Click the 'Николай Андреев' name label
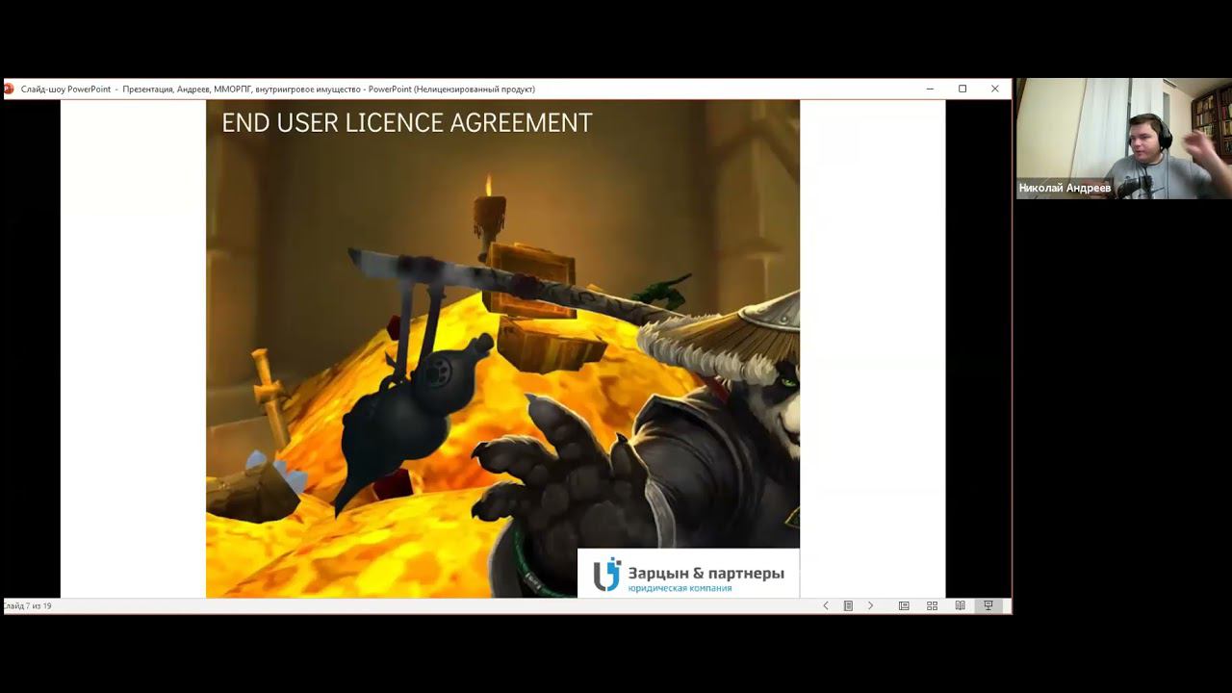Image resolution: width=1232 pixels, height=693 pixels. (x=1065, y=188)
